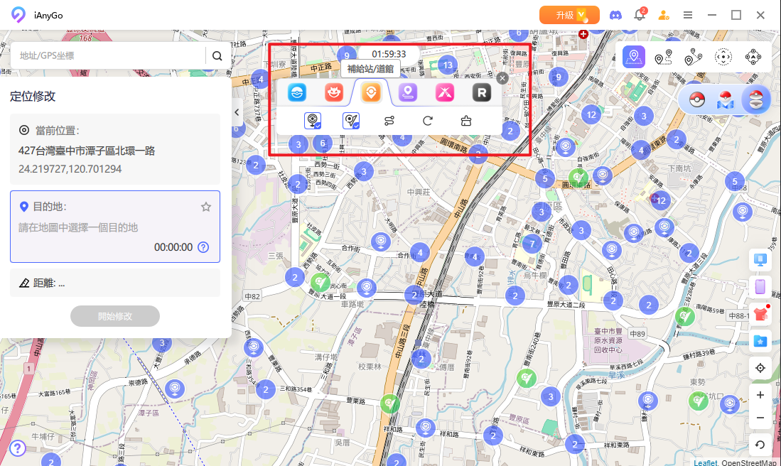The image size is (781, 466).
Task: Open the favorites star folder
Action: click(760, 341)
